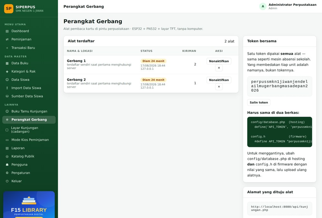Click the Mode Kios Peminjaman icon
The image size is (322, 218).
click(7, 140)
